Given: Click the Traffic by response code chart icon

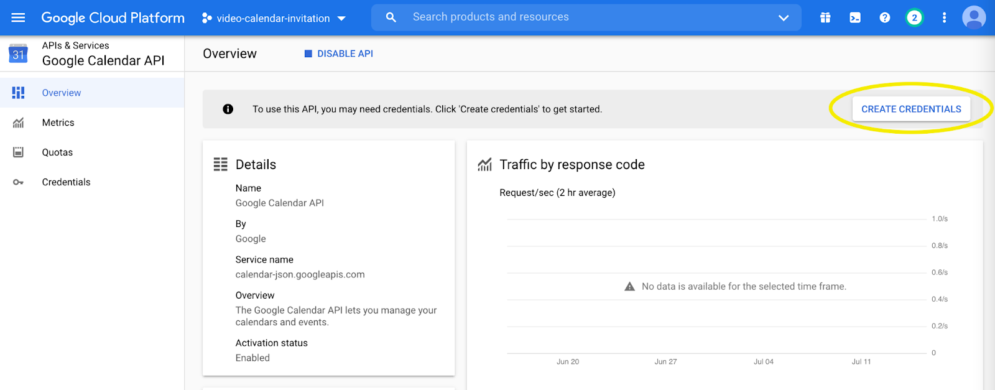Looking at the screenshot, I should 485,164.
